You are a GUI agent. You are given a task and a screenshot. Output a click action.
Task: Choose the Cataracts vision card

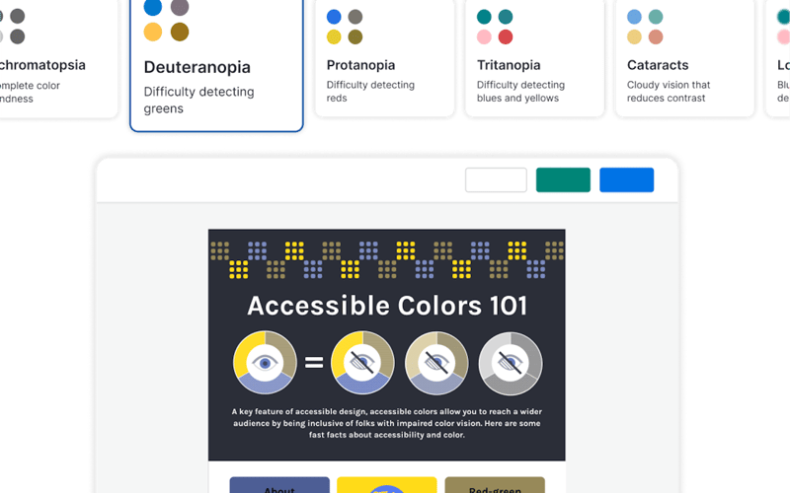(x=684, y=58)
